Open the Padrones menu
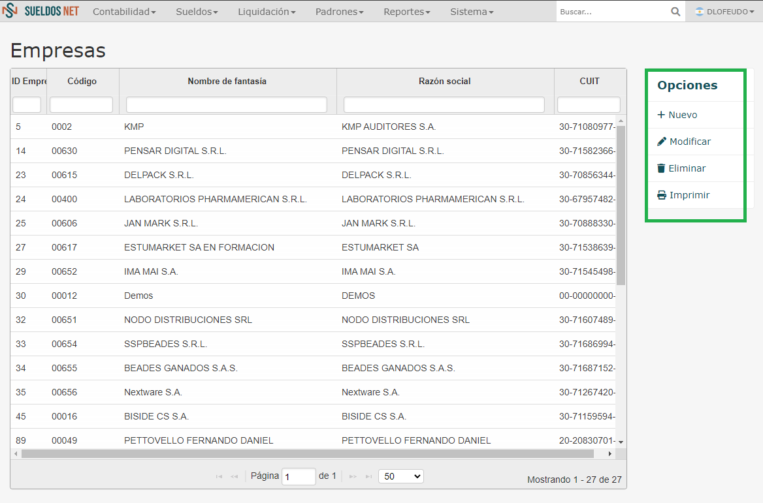This screenshot has height=503, width=763. pyautogui.click(x=339, y=12)
